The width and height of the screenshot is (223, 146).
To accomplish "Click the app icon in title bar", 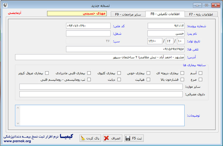I will coord(5,5).
